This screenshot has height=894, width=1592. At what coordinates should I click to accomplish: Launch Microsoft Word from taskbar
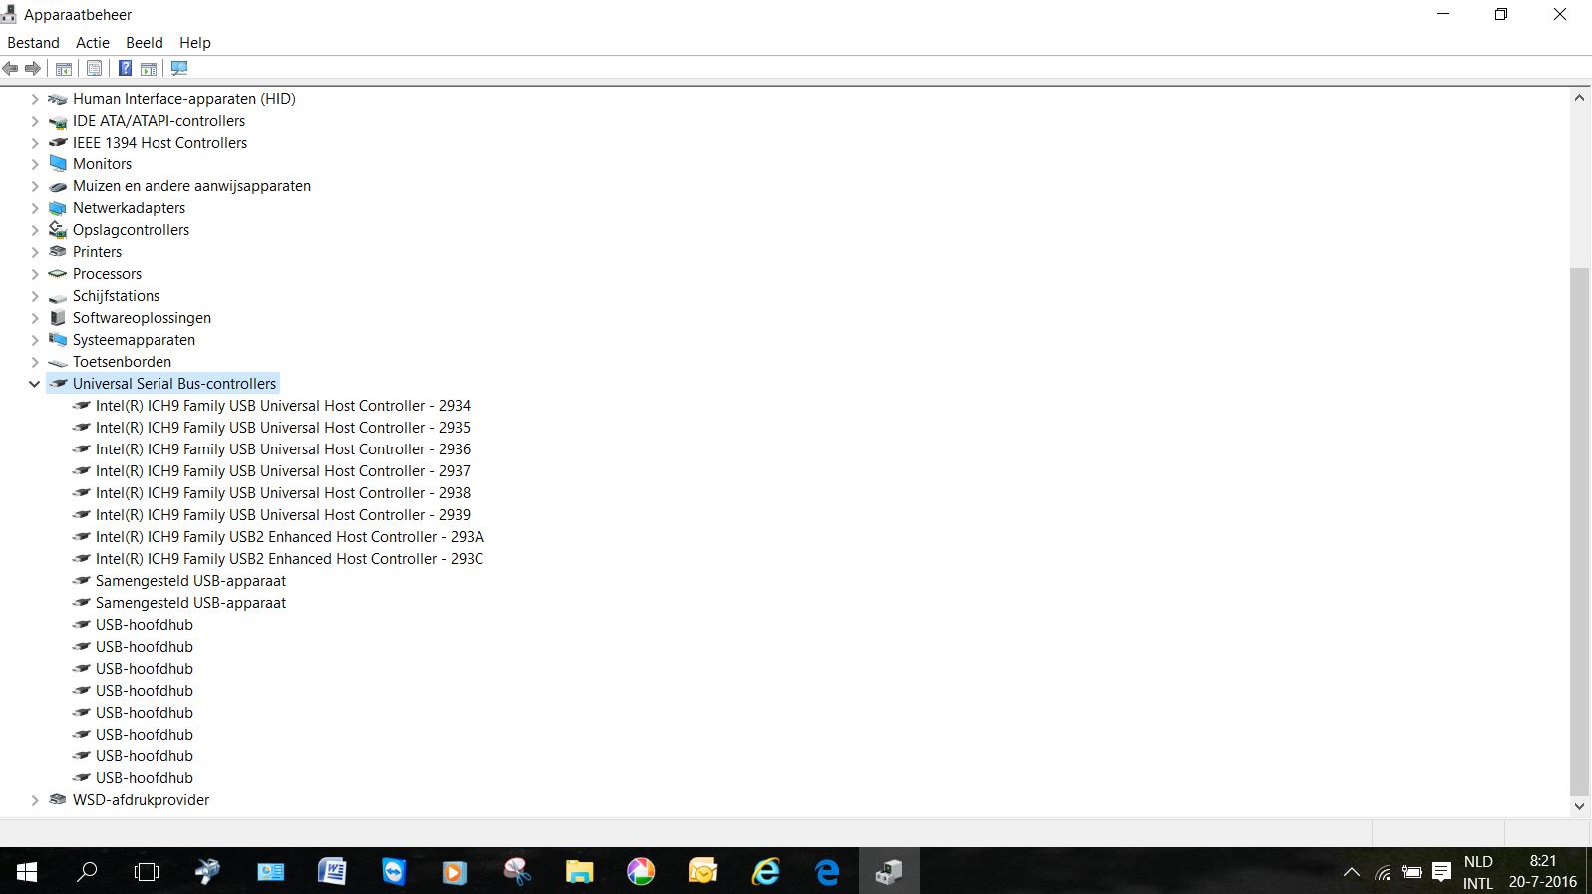[332, 872]
